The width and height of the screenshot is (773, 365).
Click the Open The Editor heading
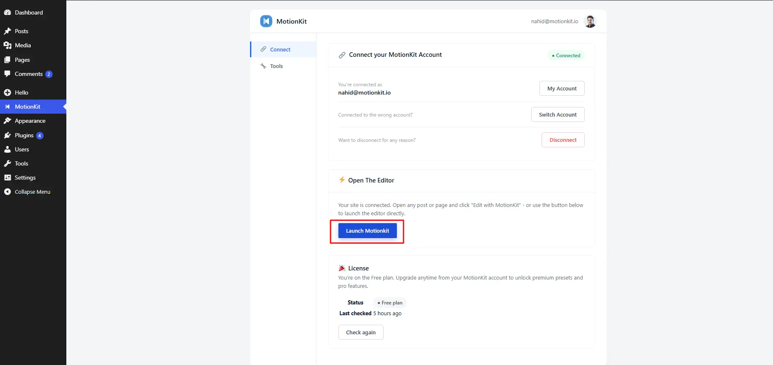click(371, 180)
